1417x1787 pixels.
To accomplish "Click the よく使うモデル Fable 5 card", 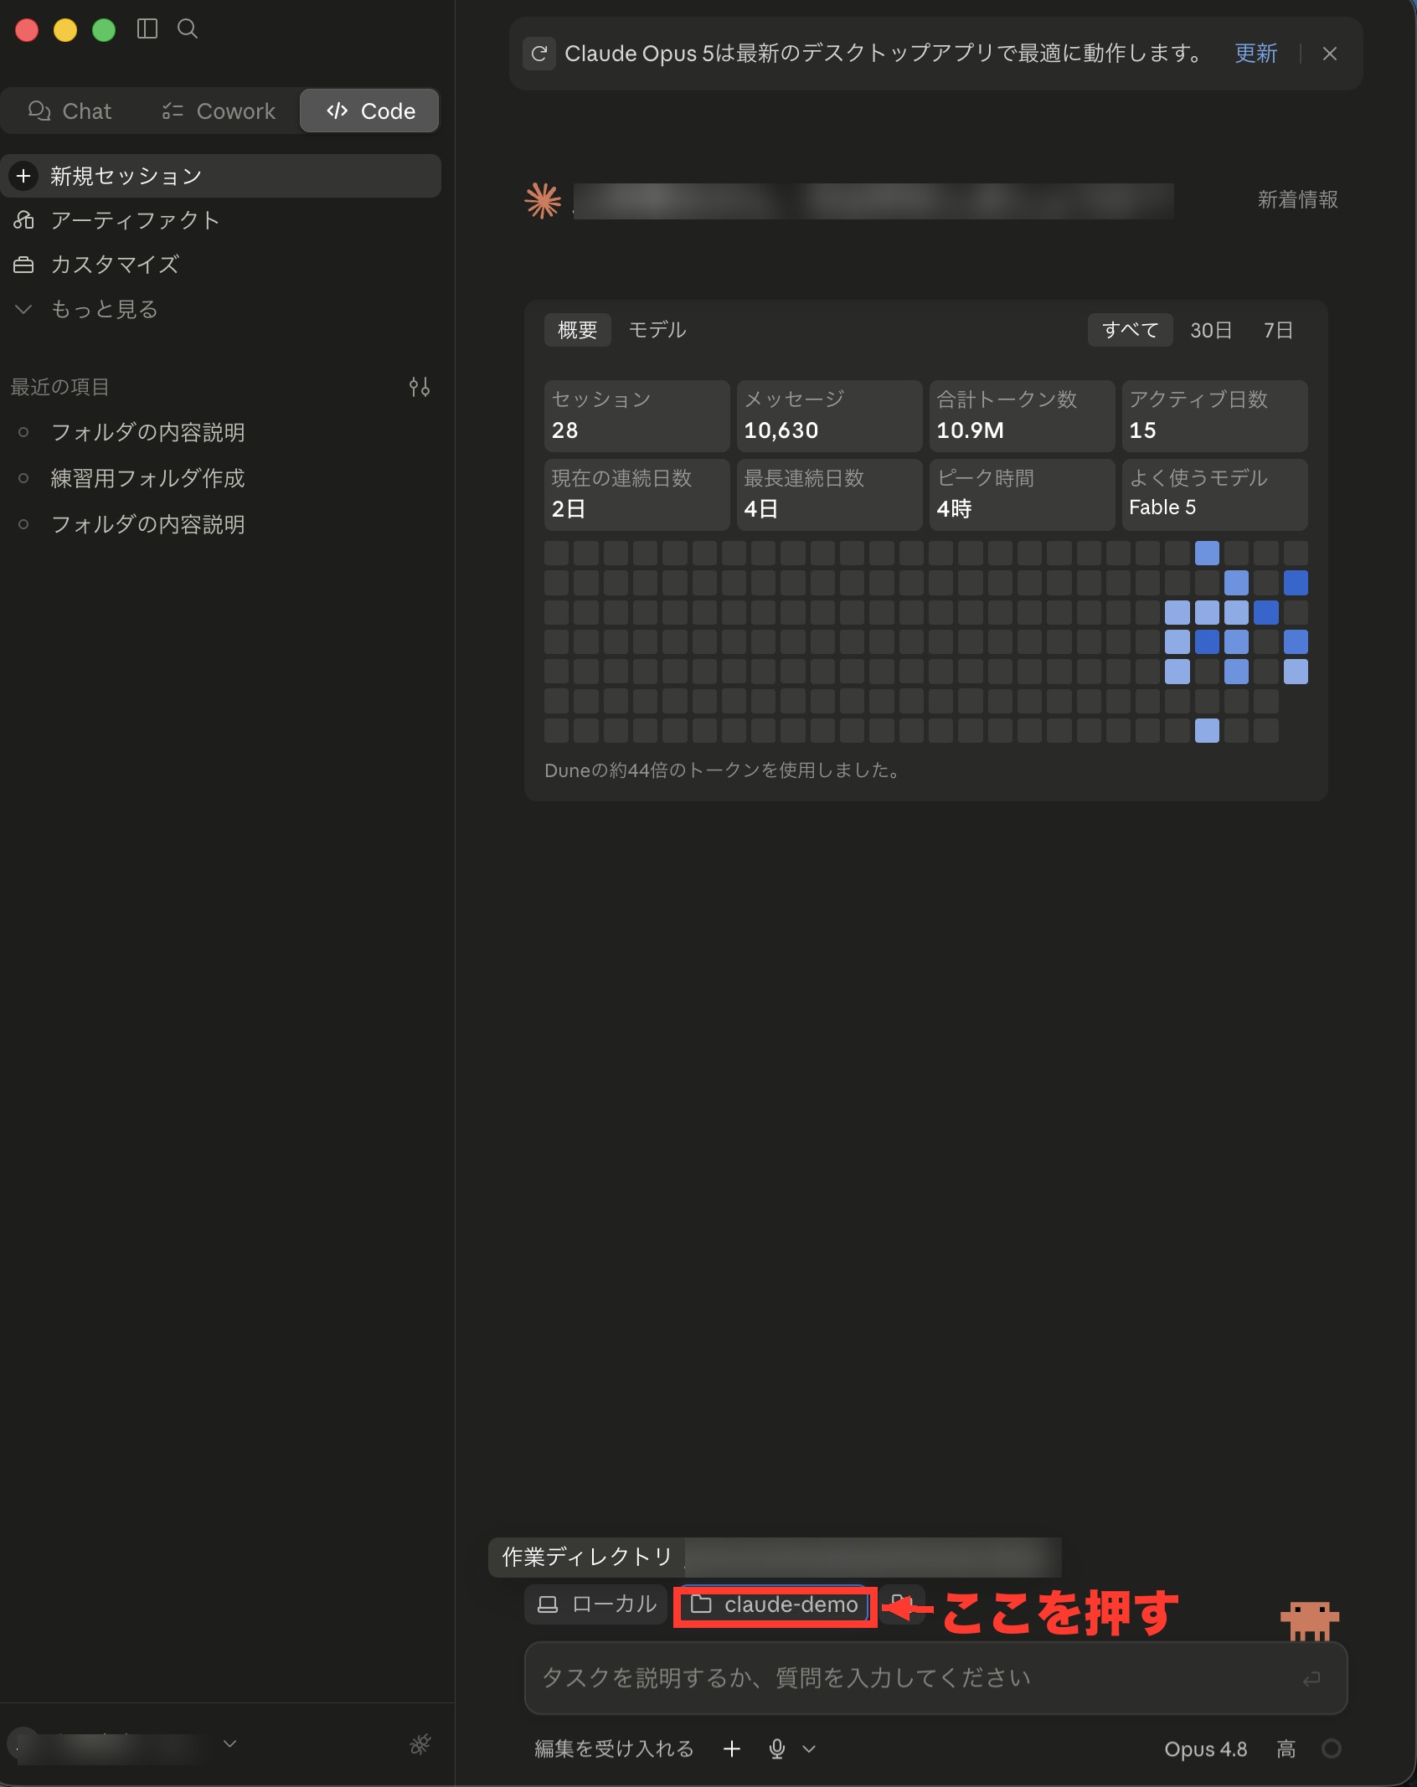I will (x=1214, y=494).
